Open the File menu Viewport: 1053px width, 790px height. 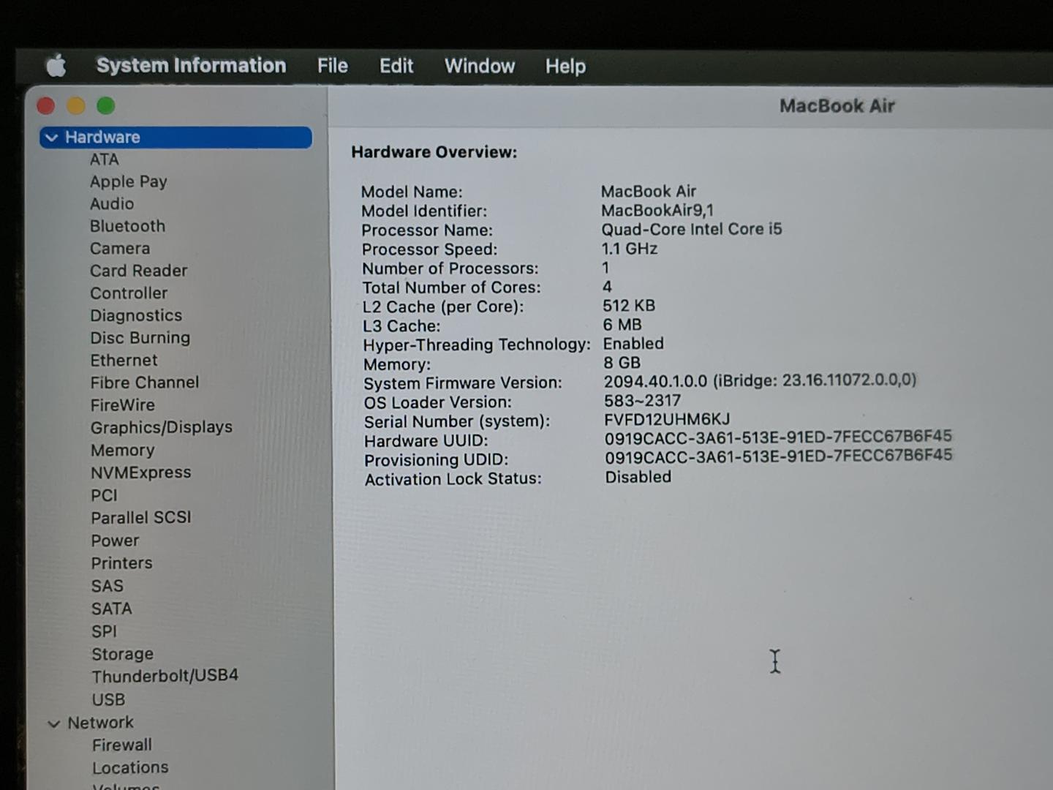pyautogui.click(x=332, y=67)
